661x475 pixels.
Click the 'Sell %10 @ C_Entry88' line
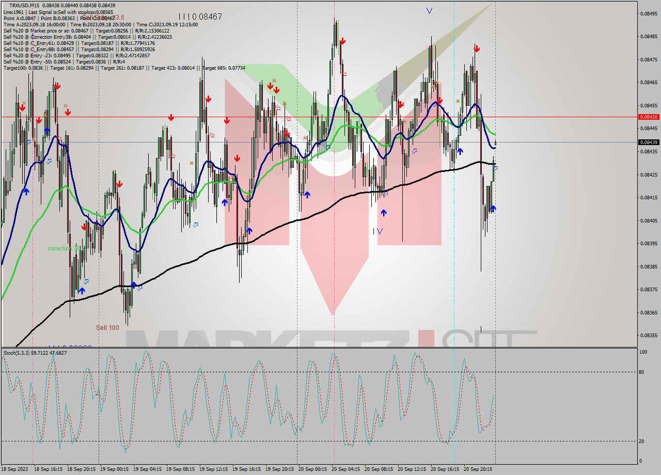coord(79,49)
